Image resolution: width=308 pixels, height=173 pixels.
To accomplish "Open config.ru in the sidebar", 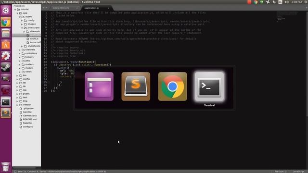I will 28,127.
